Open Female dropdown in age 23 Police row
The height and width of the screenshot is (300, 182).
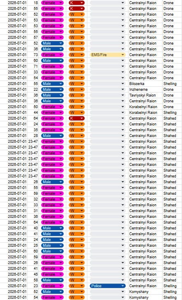coord(52,286)
